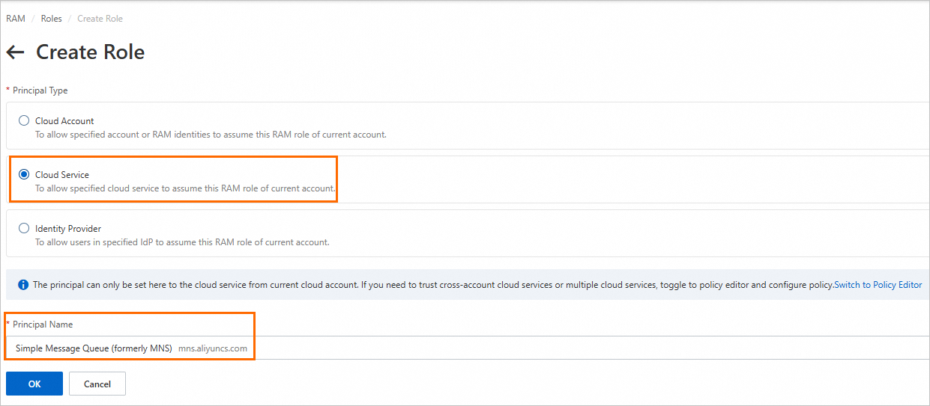Select the Cloud Service radio button
930x406 pixels.
tap(24, 175)
